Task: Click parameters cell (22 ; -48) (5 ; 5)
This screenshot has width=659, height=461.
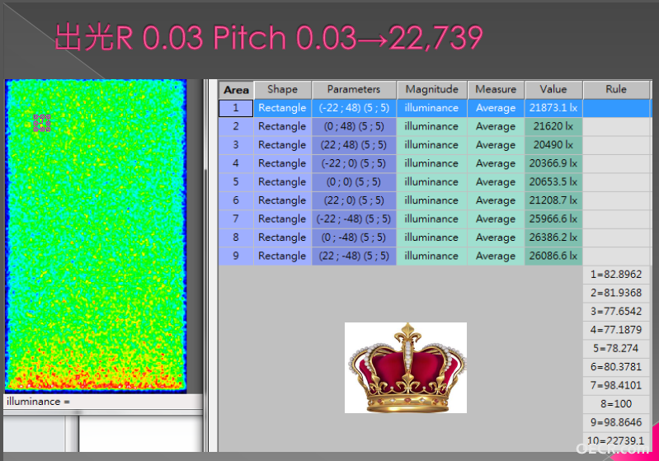Action: 354,256
